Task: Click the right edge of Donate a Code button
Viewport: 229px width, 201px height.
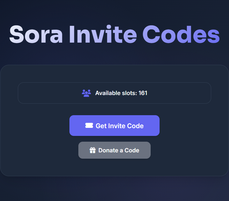Action: [x=147, y=150]
